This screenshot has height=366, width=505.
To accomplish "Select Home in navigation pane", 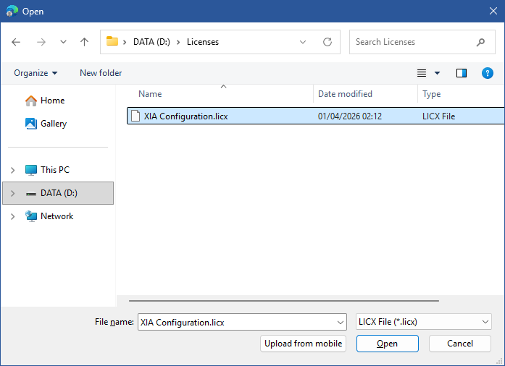I will (x=52, y=101).
